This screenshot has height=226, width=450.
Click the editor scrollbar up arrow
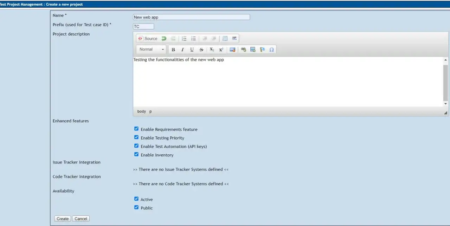(446, 60)
